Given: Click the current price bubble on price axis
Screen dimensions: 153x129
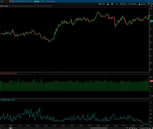Looking at the screenshot, I should click(x=151, y=21).
